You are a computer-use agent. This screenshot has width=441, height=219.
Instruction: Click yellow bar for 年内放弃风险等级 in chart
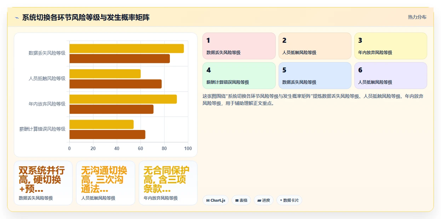pyautogui.click(x=123, y=99)
